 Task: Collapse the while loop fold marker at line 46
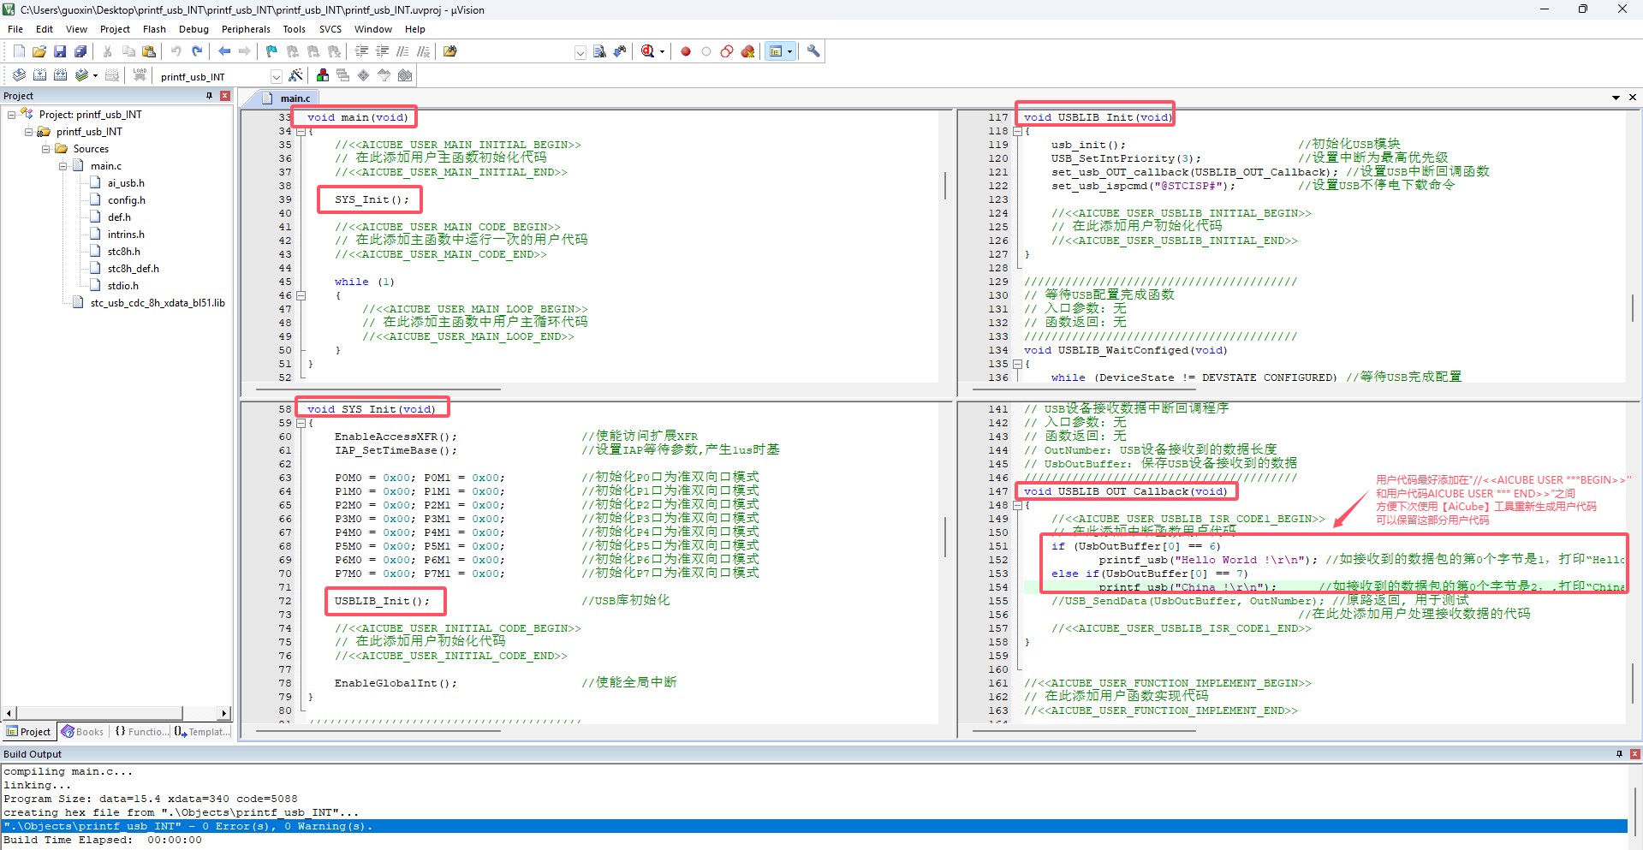click(301, 296)
